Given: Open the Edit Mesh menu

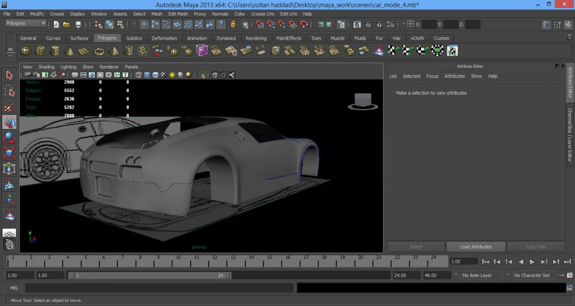Looking at the screenshot, I should (178, 14).
